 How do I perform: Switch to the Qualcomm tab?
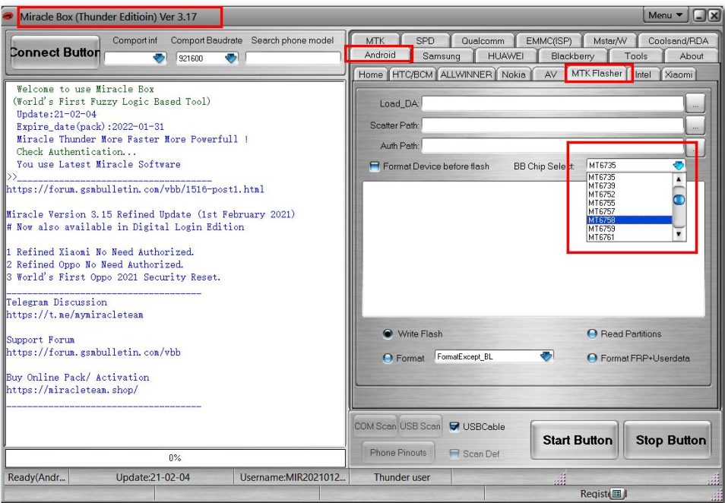pos(483,41)
